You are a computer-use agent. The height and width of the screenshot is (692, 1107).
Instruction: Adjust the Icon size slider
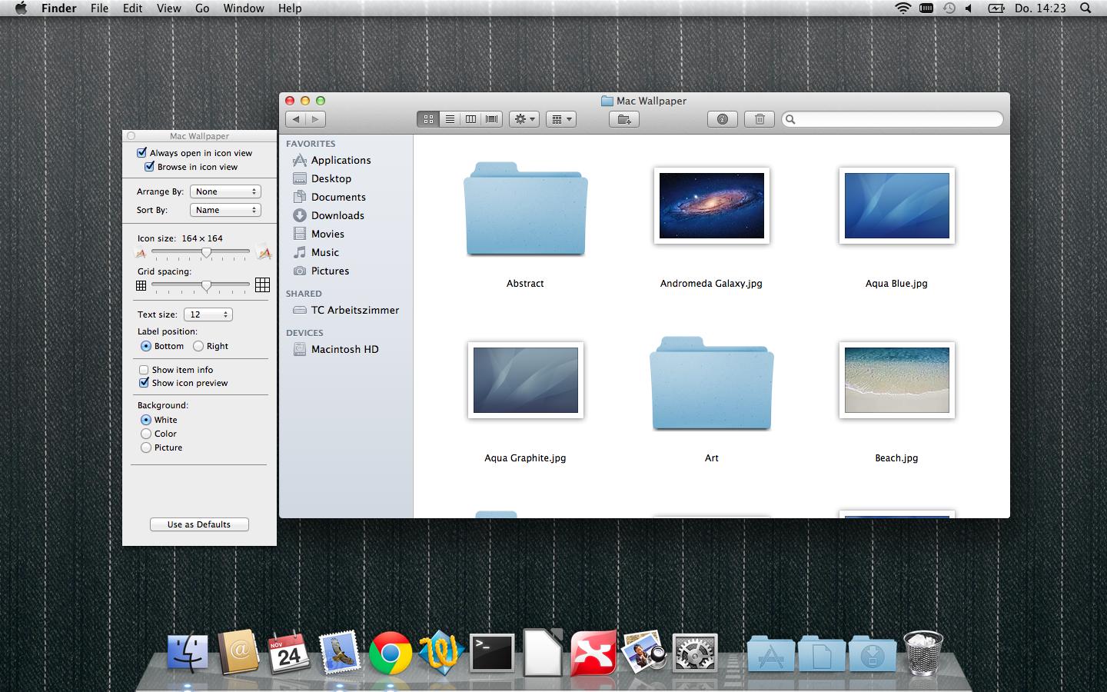(206, 252)
